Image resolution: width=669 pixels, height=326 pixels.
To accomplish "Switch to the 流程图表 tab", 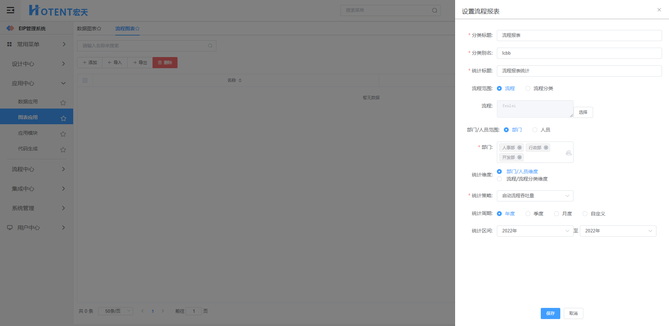I will pyautogui.click(x=127, y=29).
